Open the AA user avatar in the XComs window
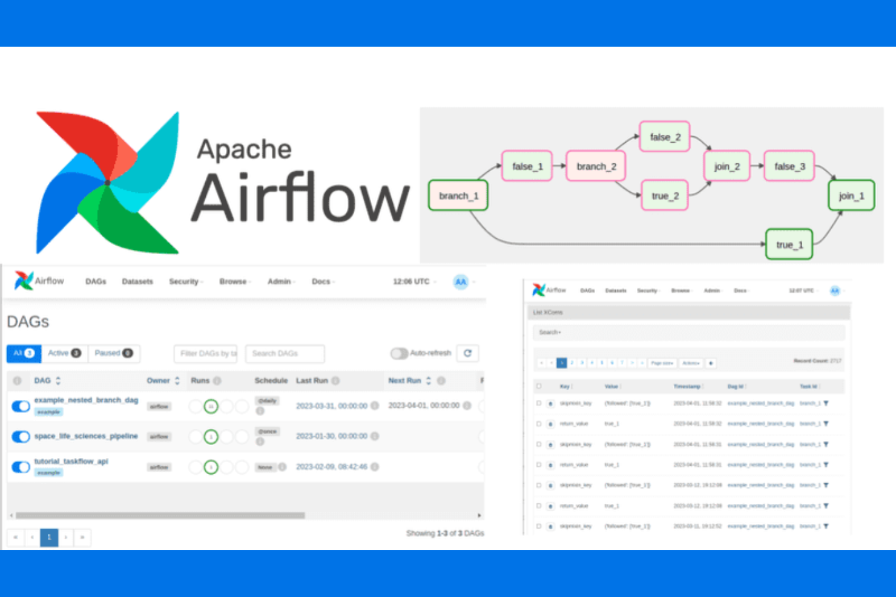896x597 pixels. (835, 291)
